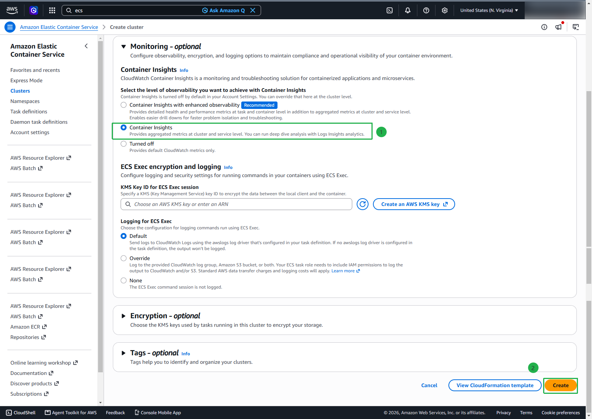Open Amazon Elastic Container Service breadcrumb link
592x419 pixels.
click(59, 27)
